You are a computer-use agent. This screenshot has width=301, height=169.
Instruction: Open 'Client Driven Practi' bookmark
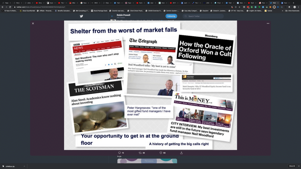(x=136, y=11)
